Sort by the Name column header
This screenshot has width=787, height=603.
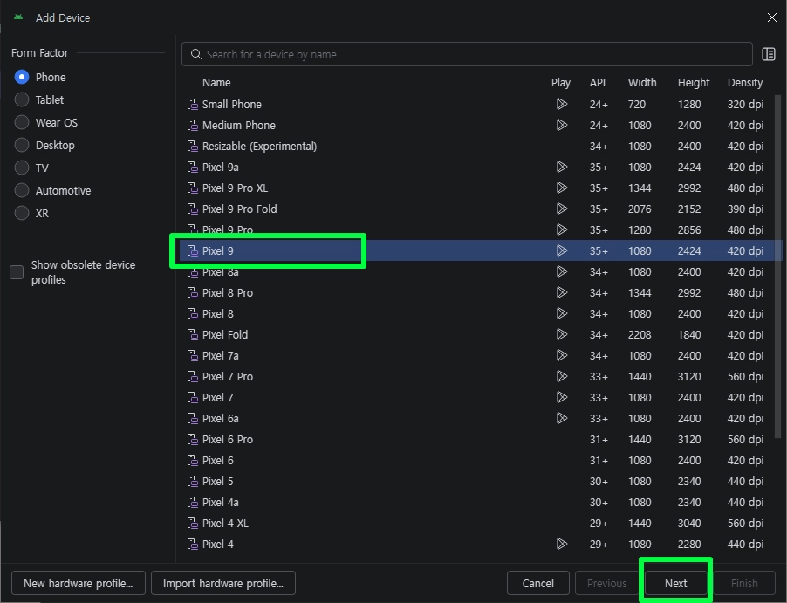(216, 82)
